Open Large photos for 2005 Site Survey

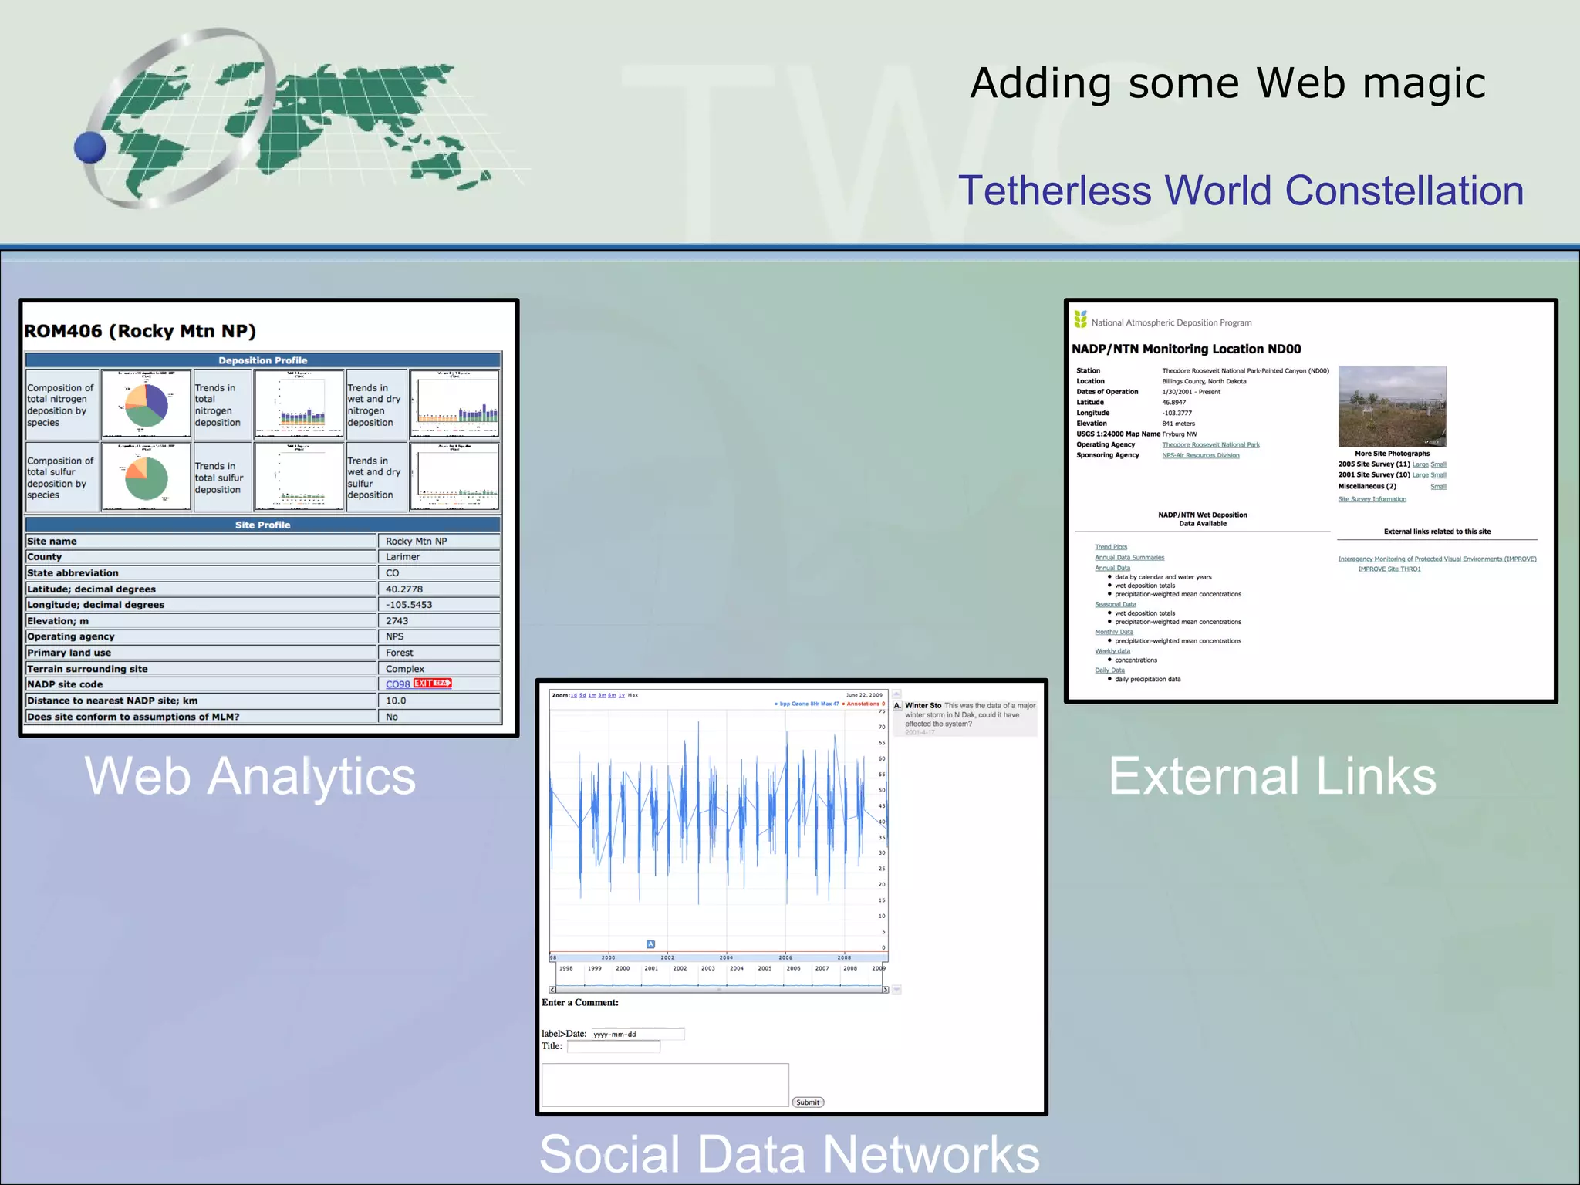tap(1420, 464)
